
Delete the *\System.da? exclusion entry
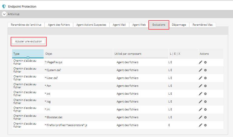click(x=205, y=70)
